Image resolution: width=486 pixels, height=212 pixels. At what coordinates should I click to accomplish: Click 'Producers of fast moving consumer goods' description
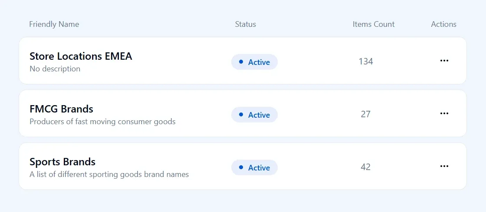[x=102, y=122]
